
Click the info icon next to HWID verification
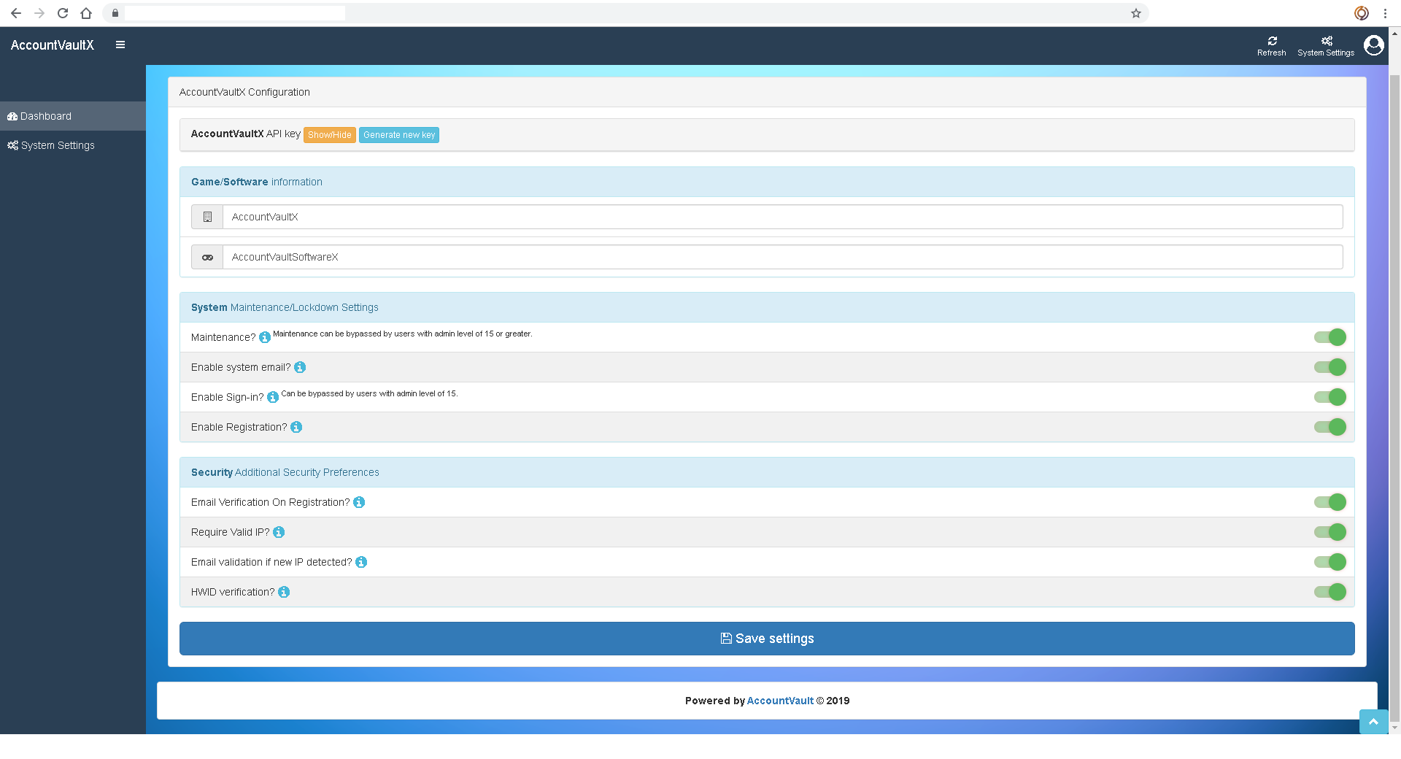click(284, 592)
